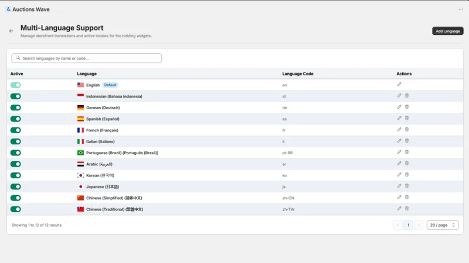Focus the search languages field
Screen dimensions: 469x263
(86, 58)
